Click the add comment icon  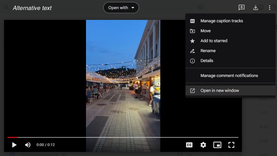pyautogui.click(x=242, y=8)
